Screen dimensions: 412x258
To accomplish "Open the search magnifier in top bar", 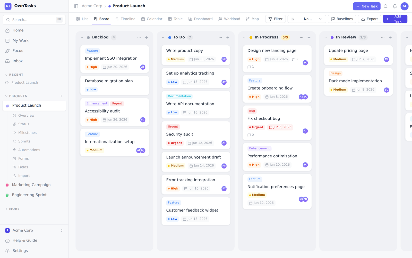I will [385, 6].
